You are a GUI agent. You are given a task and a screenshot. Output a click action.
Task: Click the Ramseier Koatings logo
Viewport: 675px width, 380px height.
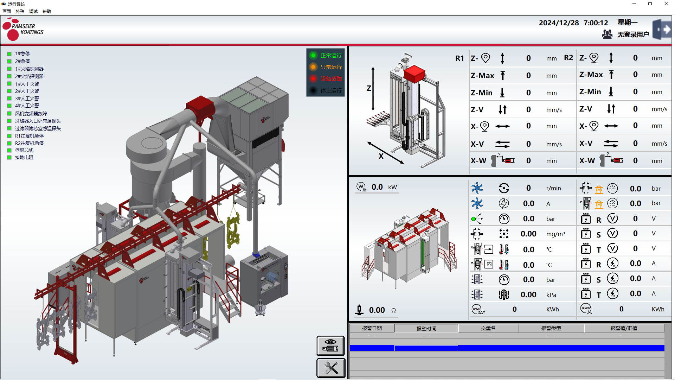(x=22, y=29)
